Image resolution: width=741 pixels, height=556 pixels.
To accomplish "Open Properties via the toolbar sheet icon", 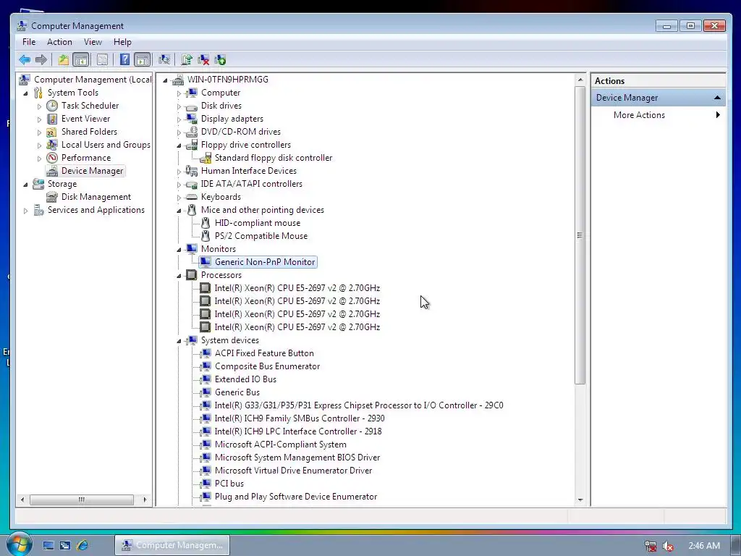I will 102,59.
